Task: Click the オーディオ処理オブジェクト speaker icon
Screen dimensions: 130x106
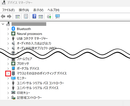Action: (x=13, y=48)
